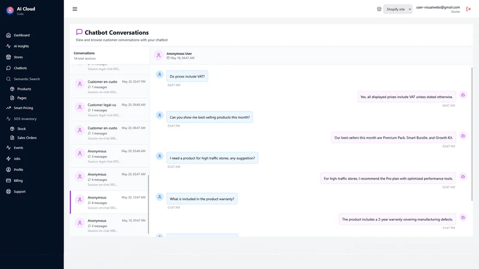Click the Support lifebuoy icon
This screenshot has height=269, width=479.
pyautogui.click(x=8, y=191)
